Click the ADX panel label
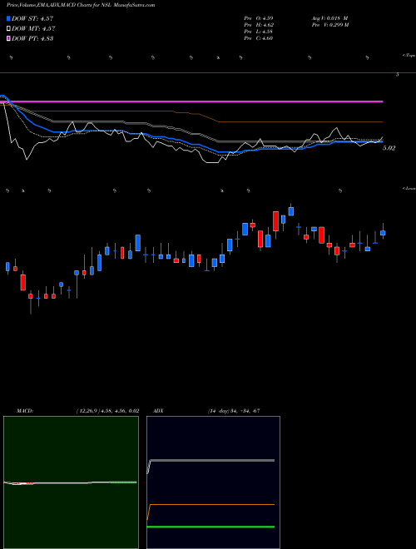The height and width of the screenshot is (549, 416). [x=159, y=411]
